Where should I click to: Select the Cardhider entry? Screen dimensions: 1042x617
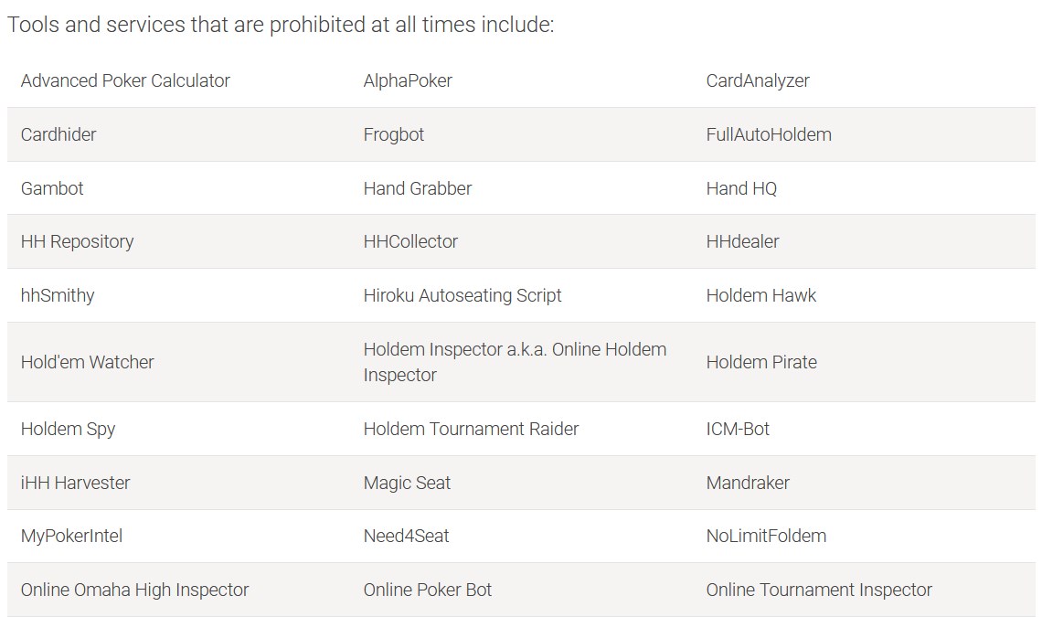pyautogui.click(x=58, y=134)
